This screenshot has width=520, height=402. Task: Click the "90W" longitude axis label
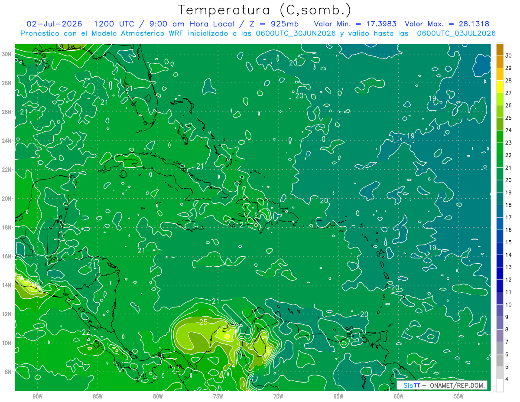point(37,396)
